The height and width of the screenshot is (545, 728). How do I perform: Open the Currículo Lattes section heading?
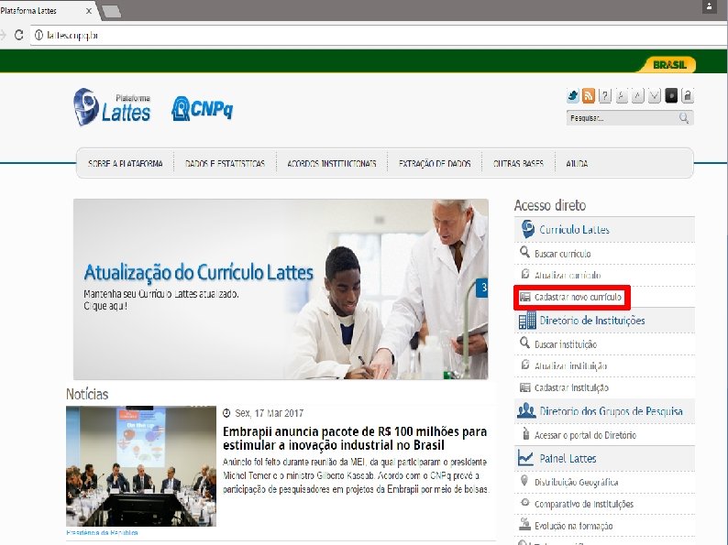(574, 229)
